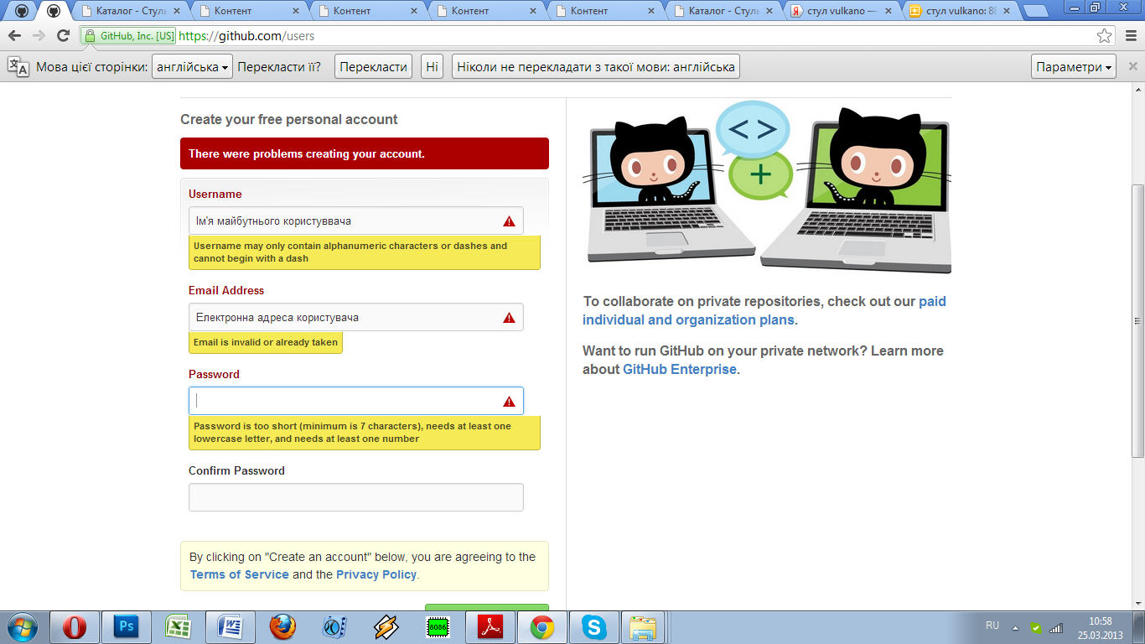Click warning icon in Email Address field
This screenshot has width=1145, height=644.
click(x=509, y=318)
